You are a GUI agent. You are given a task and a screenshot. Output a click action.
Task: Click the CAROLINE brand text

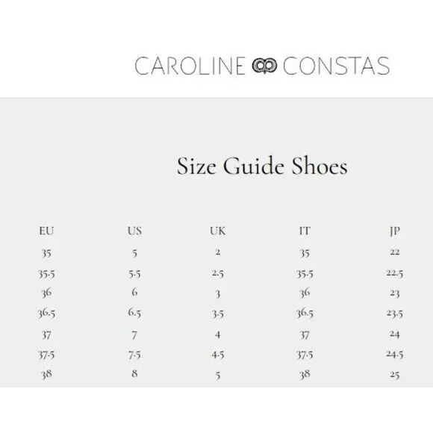point(190,66)
